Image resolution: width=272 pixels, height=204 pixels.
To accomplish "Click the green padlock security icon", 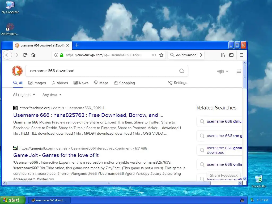I will click(x=62, y=55).
